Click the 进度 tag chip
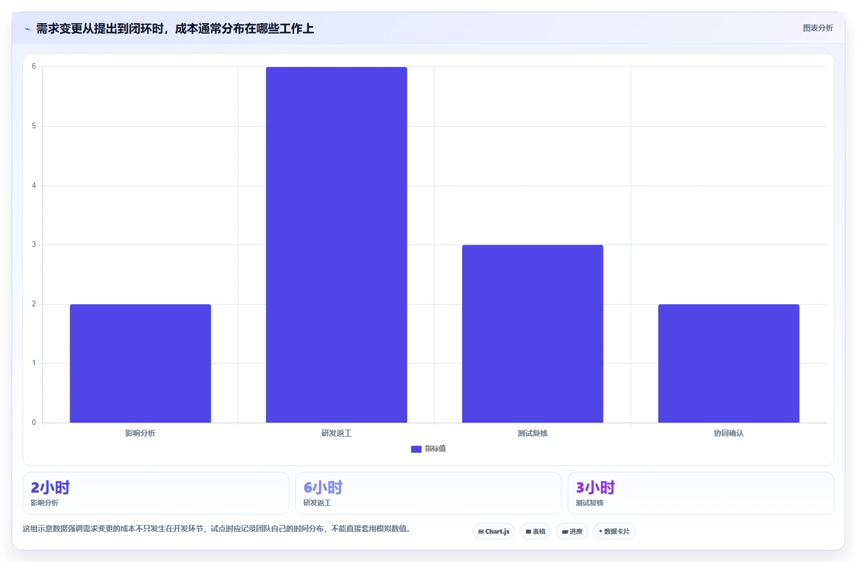 click(x=572, y=531)
